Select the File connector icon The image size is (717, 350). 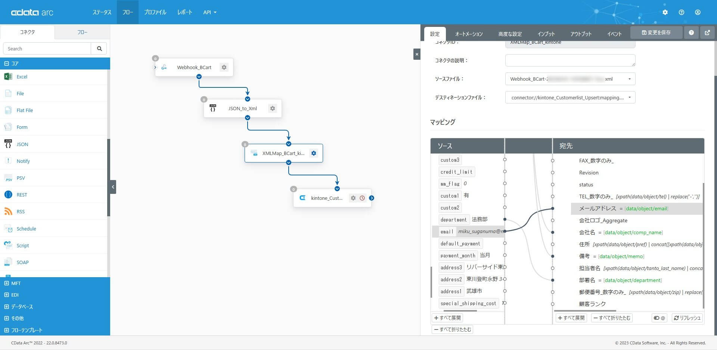[x=8, y=93]
